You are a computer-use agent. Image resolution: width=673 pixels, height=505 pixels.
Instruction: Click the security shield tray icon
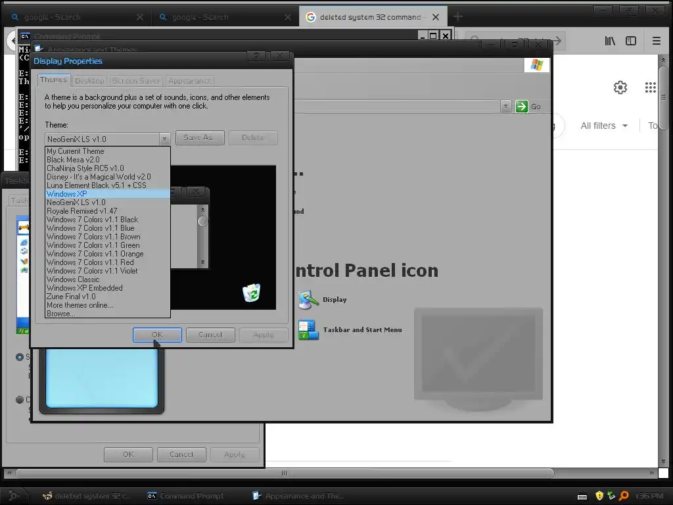pos(599,496)
